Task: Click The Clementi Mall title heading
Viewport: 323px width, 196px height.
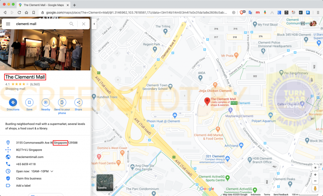Action: (x=25, y=77)
